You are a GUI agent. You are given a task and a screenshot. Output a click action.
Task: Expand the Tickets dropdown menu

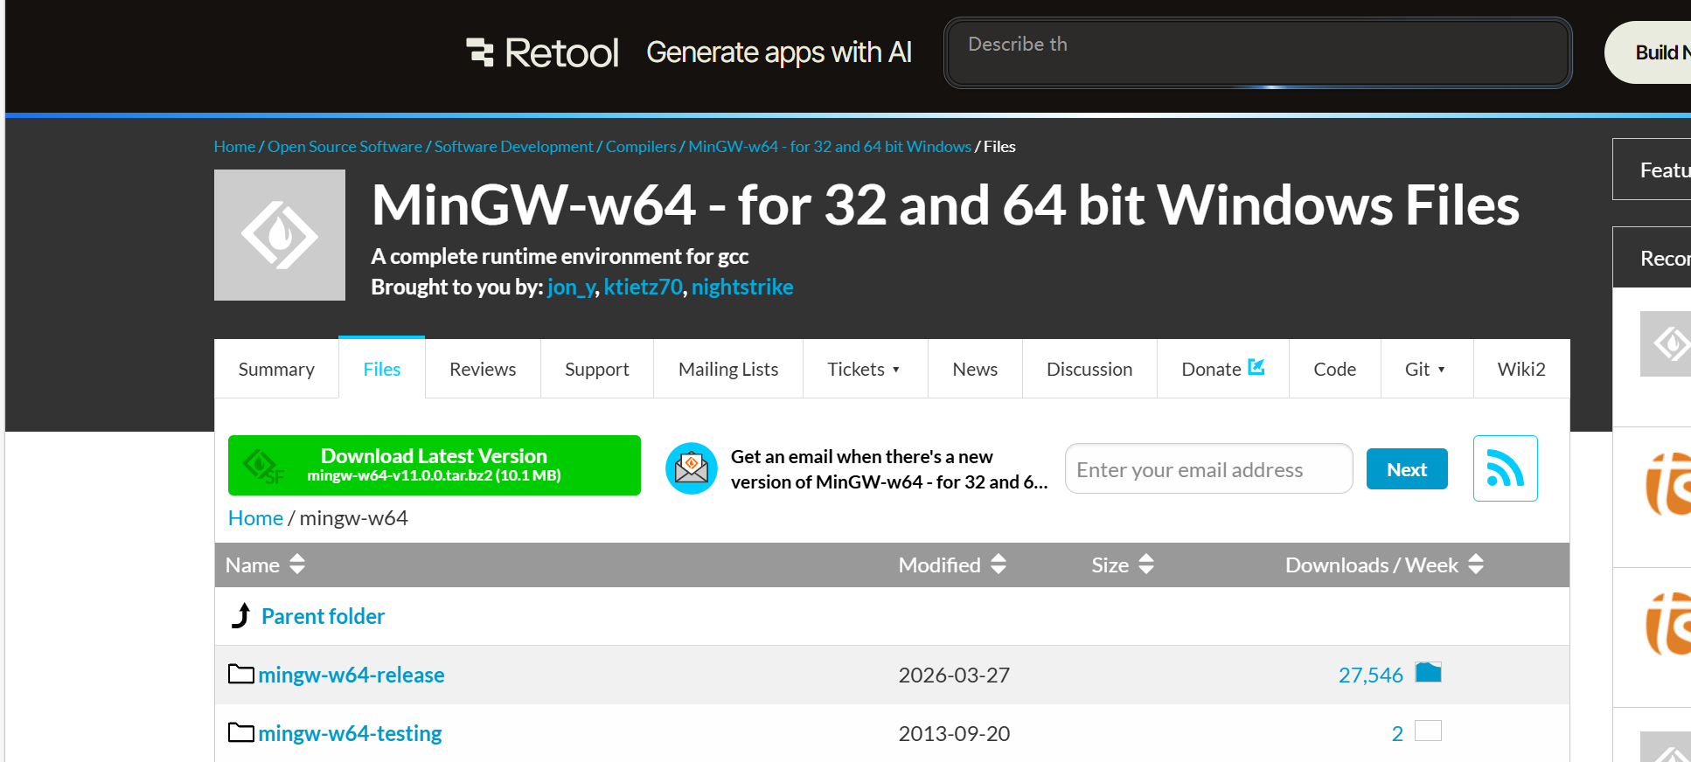(x=865, y=369)
